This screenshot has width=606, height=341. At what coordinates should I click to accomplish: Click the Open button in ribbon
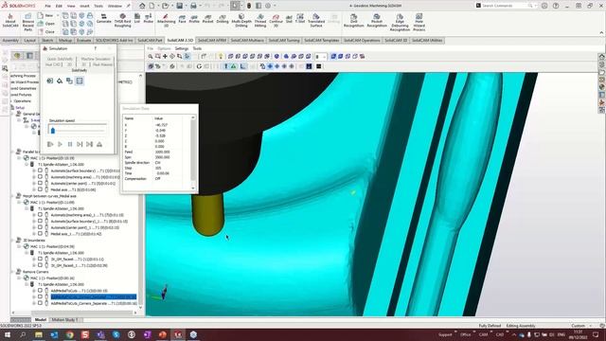pos(46,24)
